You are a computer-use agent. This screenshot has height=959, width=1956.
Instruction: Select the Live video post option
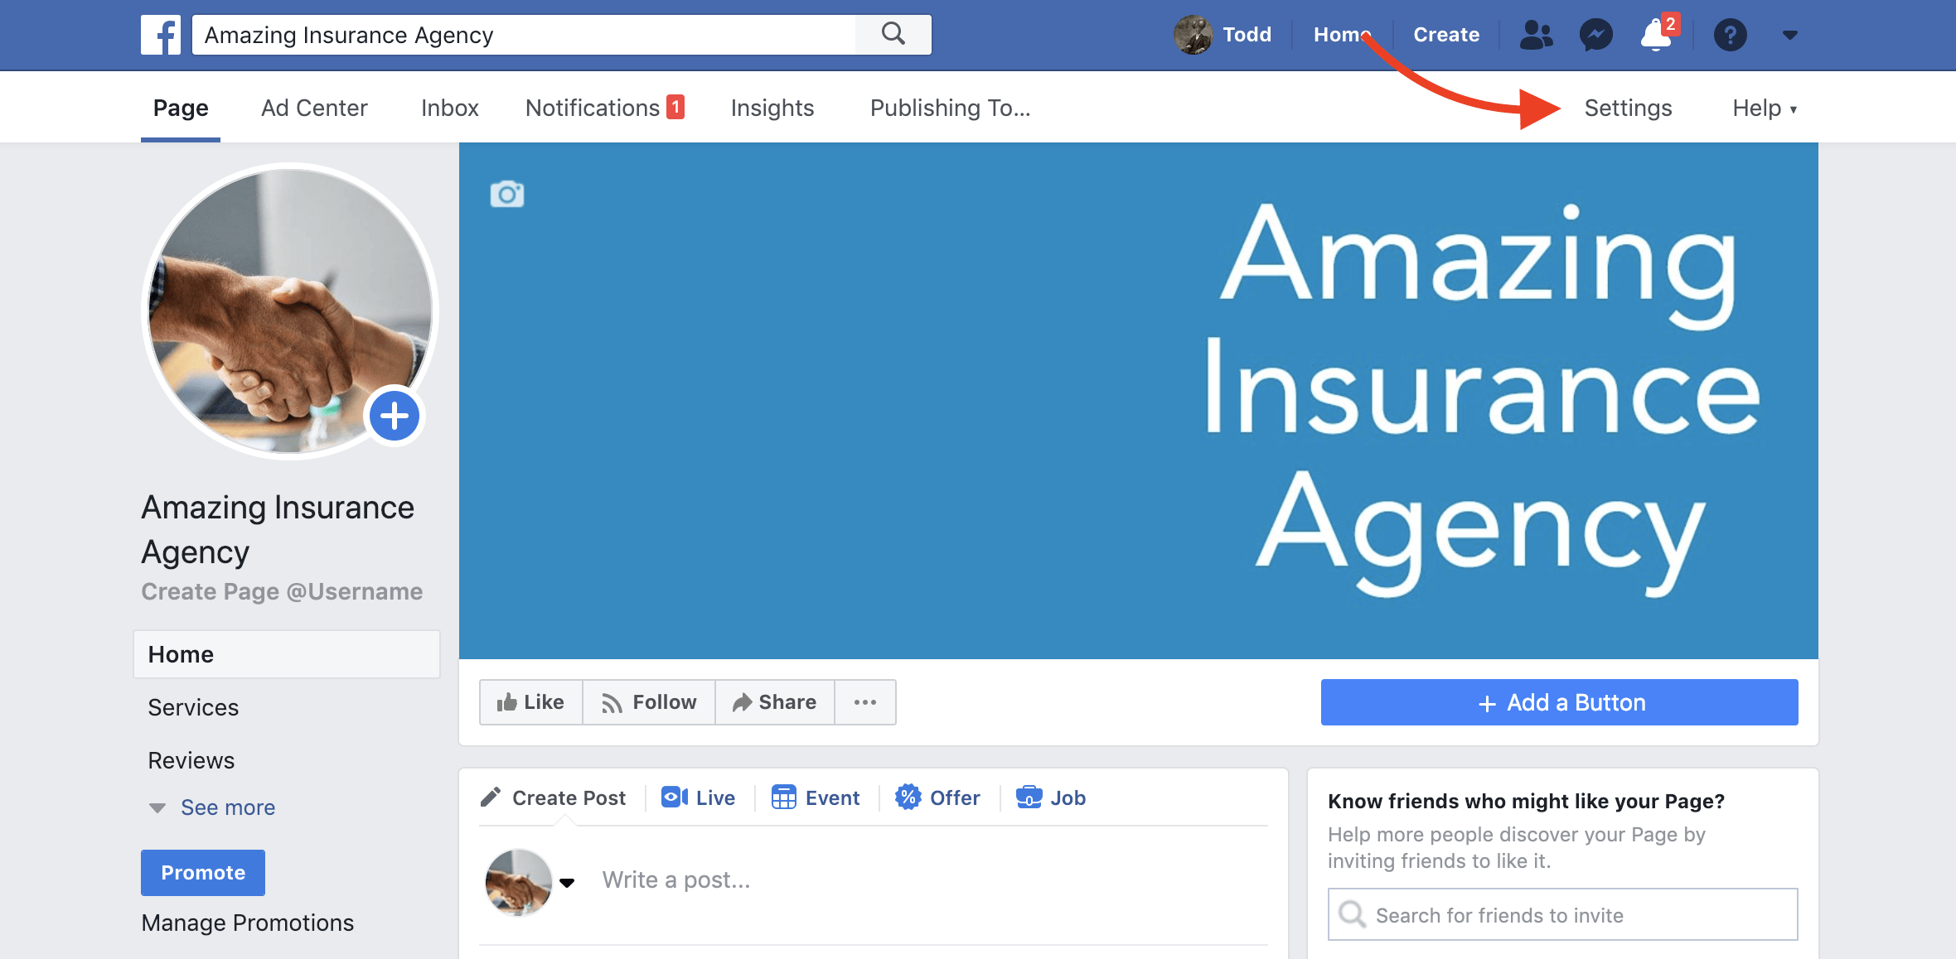699,798
